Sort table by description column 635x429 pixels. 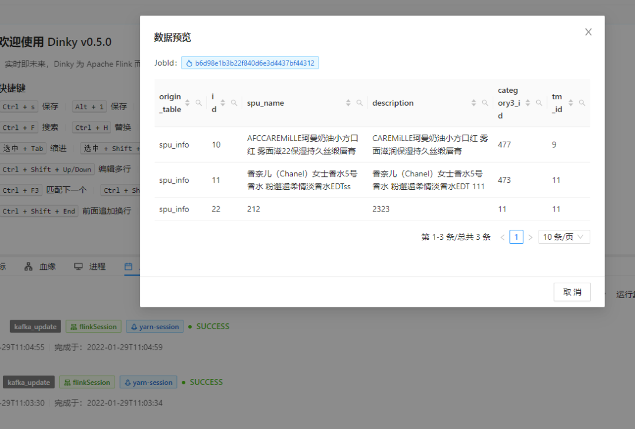pos(474,103)
